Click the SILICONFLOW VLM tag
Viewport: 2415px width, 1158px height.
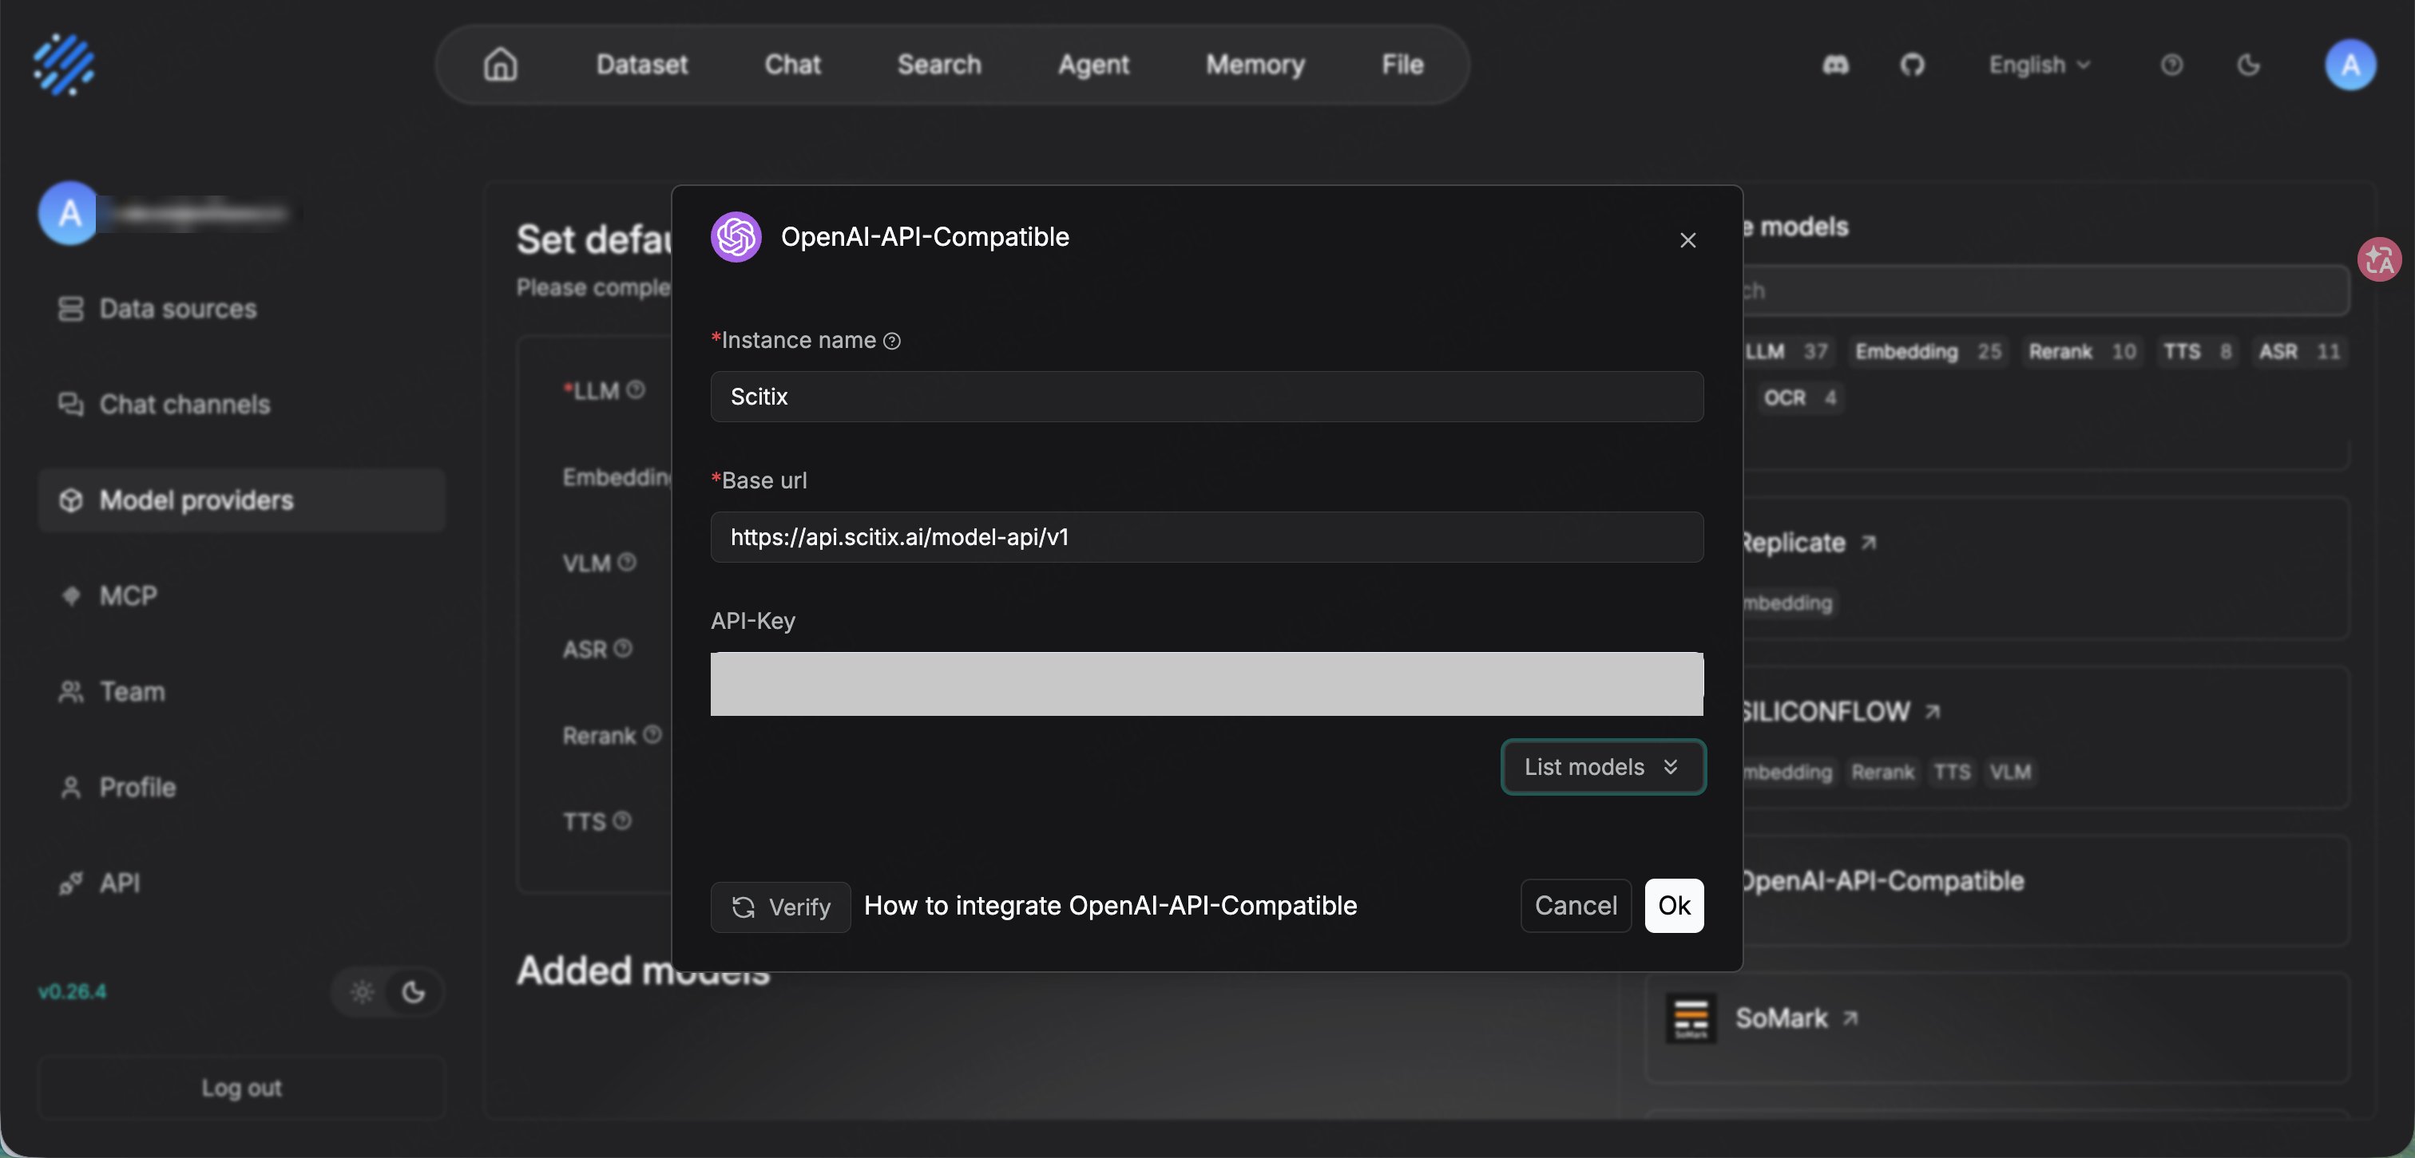coord(2010,772)
